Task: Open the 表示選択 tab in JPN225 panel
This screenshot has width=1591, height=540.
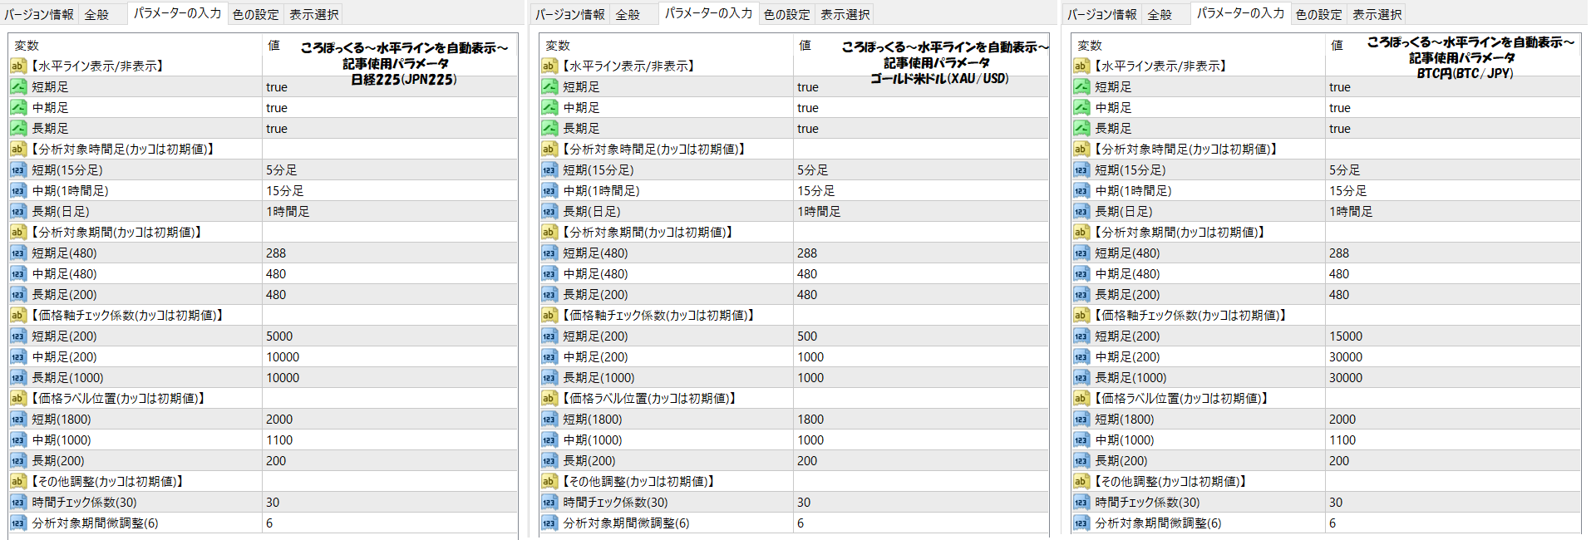Action: 313,14
